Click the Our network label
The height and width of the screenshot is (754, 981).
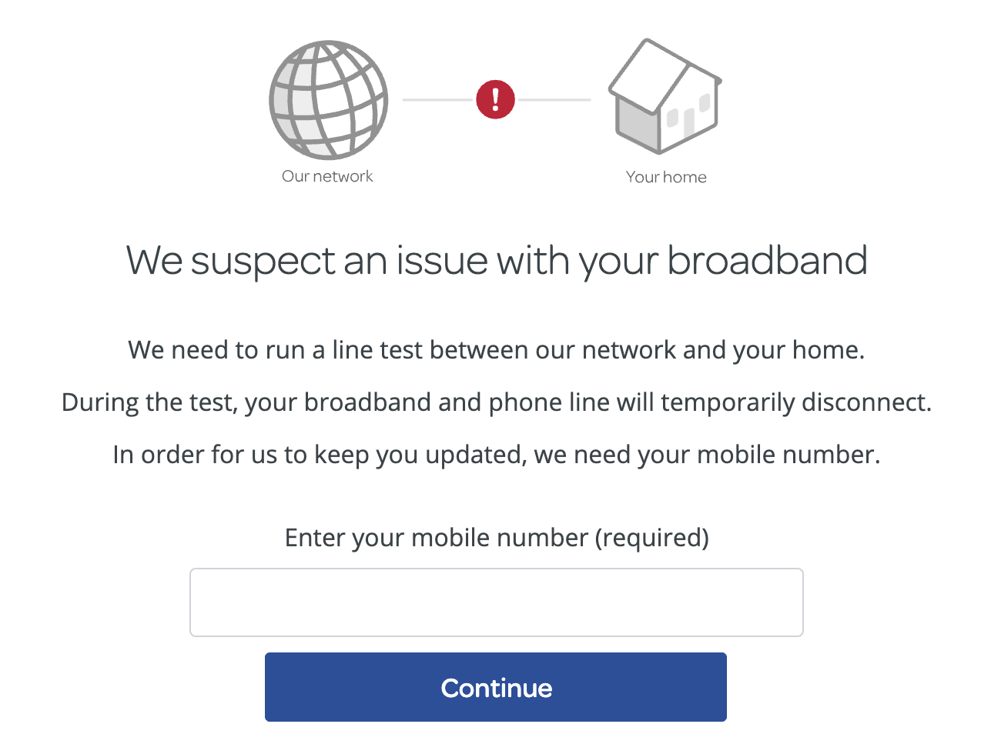(327, 175)
